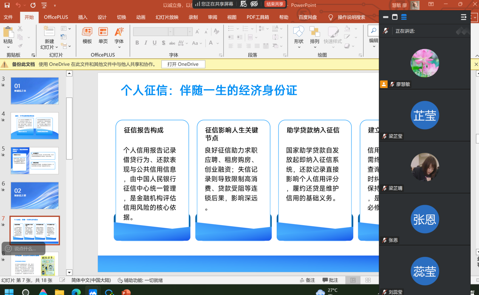The width and height of the screenshot is (479, 295).
Task: Open Shape Fill color bucket
Action: (347, 28)
